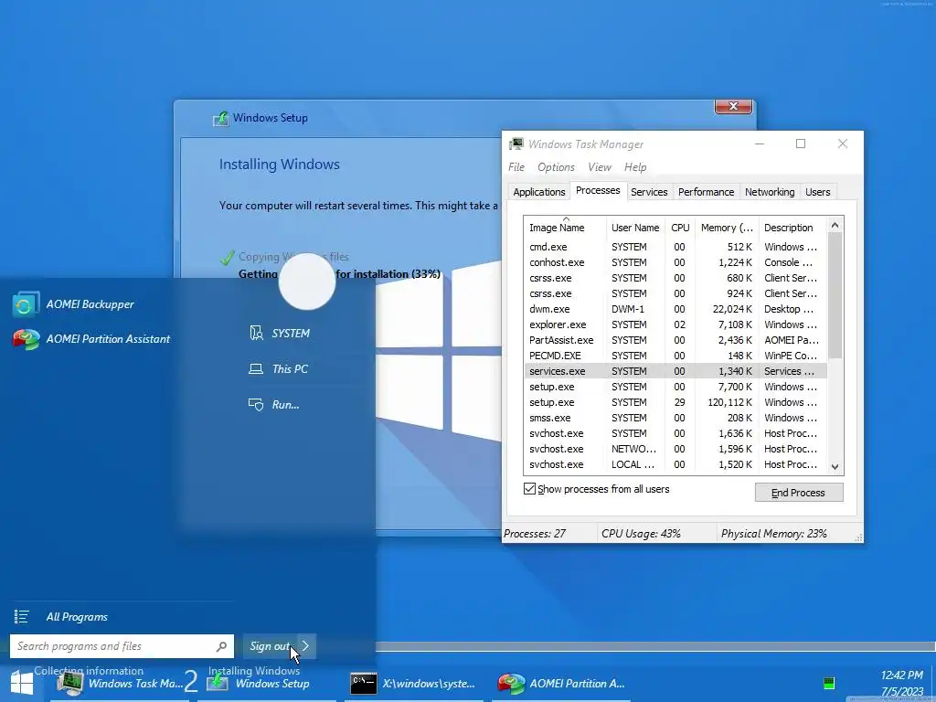Sort by Description column header
The height and width of the screenshot is (702, 936).
[x=792, y=228]
